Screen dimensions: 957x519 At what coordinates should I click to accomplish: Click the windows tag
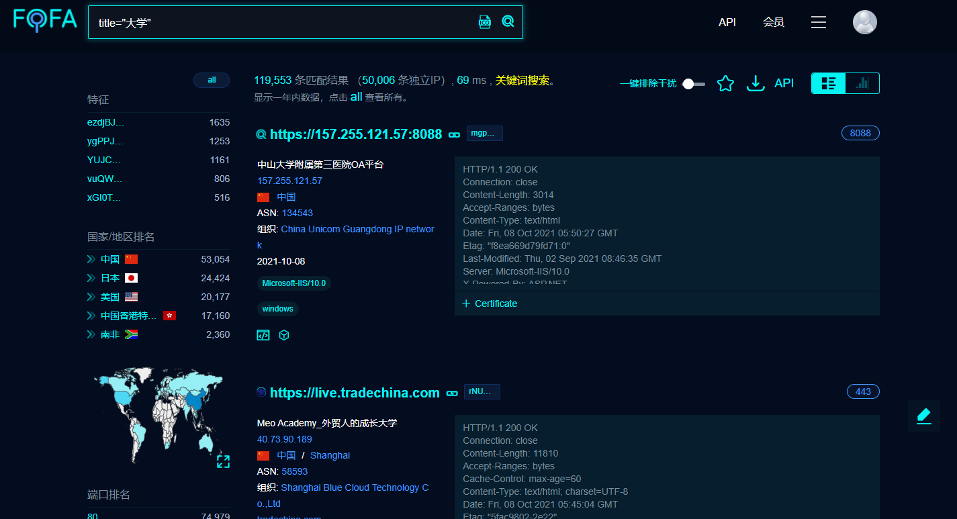click(278, 309)
